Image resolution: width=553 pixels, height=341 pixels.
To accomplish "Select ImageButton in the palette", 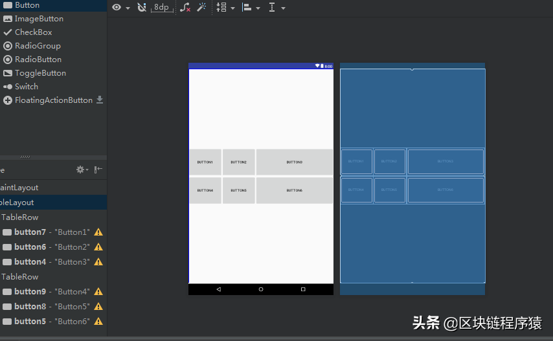I will click(x=53, y=19).
